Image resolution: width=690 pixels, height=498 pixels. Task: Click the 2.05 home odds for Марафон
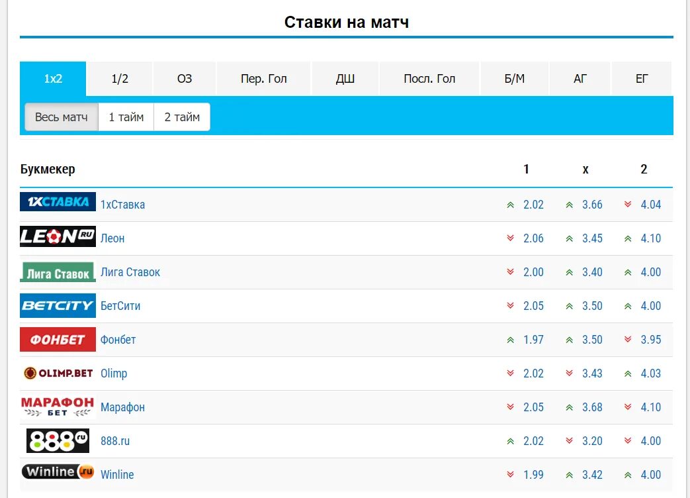533,407
